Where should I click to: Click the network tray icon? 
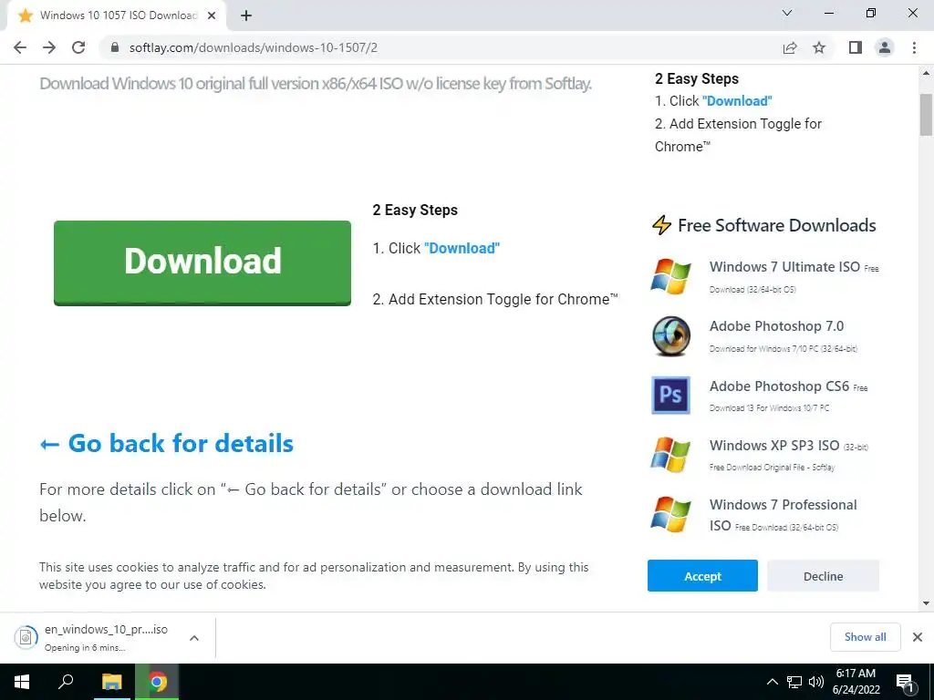pyautogui.click(x=794, y=682)
